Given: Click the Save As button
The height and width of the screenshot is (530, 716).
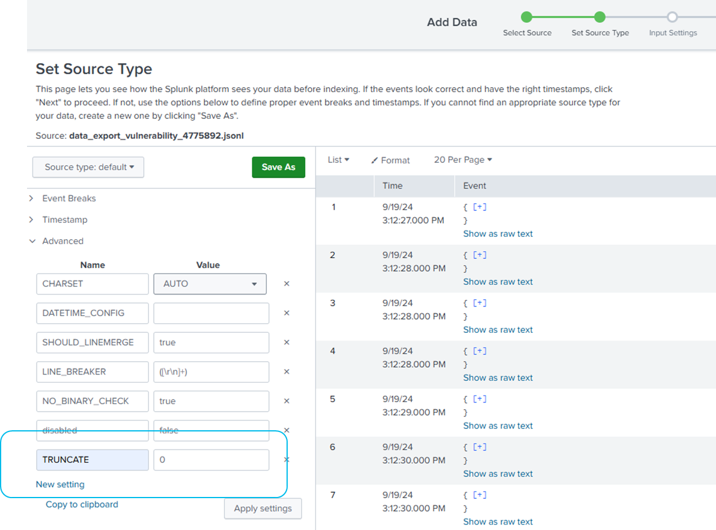Looking at the screenshot, I should [x=278, y=167].
